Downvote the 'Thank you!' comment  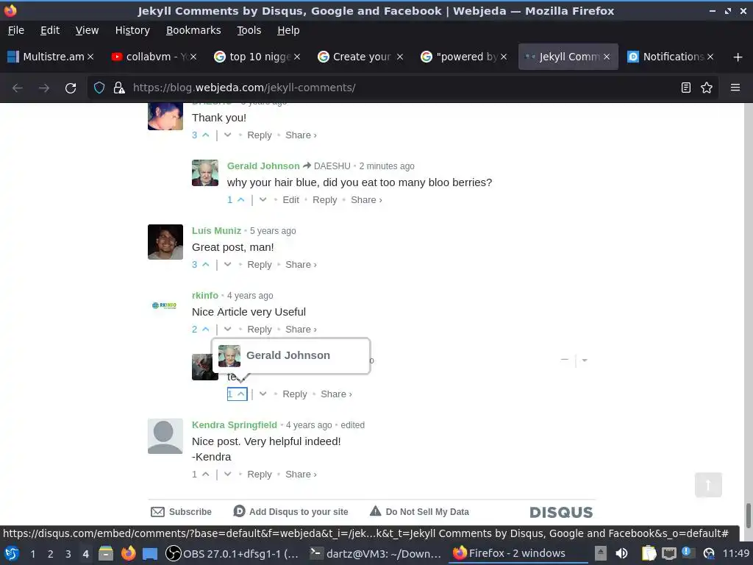tap(228, 135)
